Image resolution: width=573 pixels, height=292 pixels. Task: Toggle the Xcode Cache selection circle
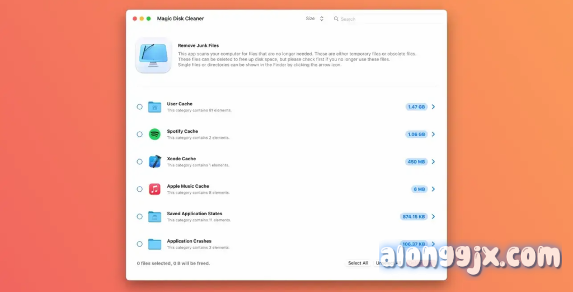click(x=139, y=161)
